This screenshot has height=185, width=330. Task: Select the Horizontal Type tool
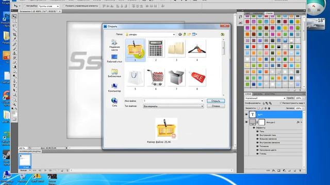[14, 86]
